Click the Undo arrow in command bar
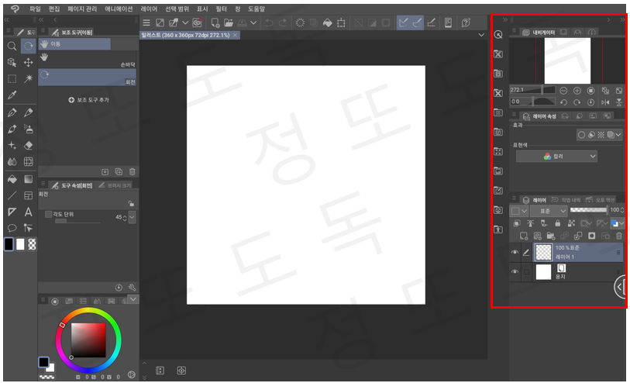 pyautogui.click(x=269, y=23)
